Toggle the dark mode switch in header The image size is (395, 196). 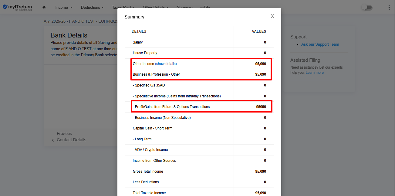click(367, 8)
